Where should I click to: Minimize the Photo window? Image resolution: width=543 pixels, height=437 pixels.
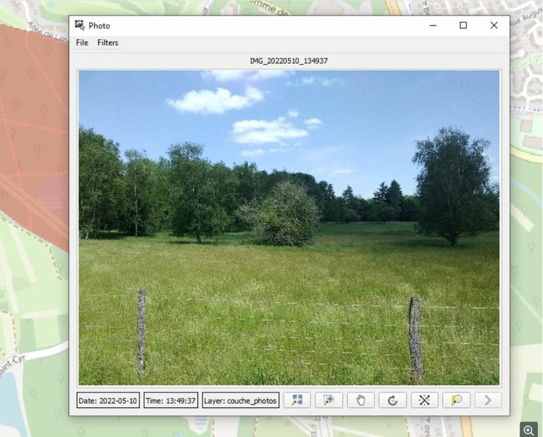tap(432, 25)
